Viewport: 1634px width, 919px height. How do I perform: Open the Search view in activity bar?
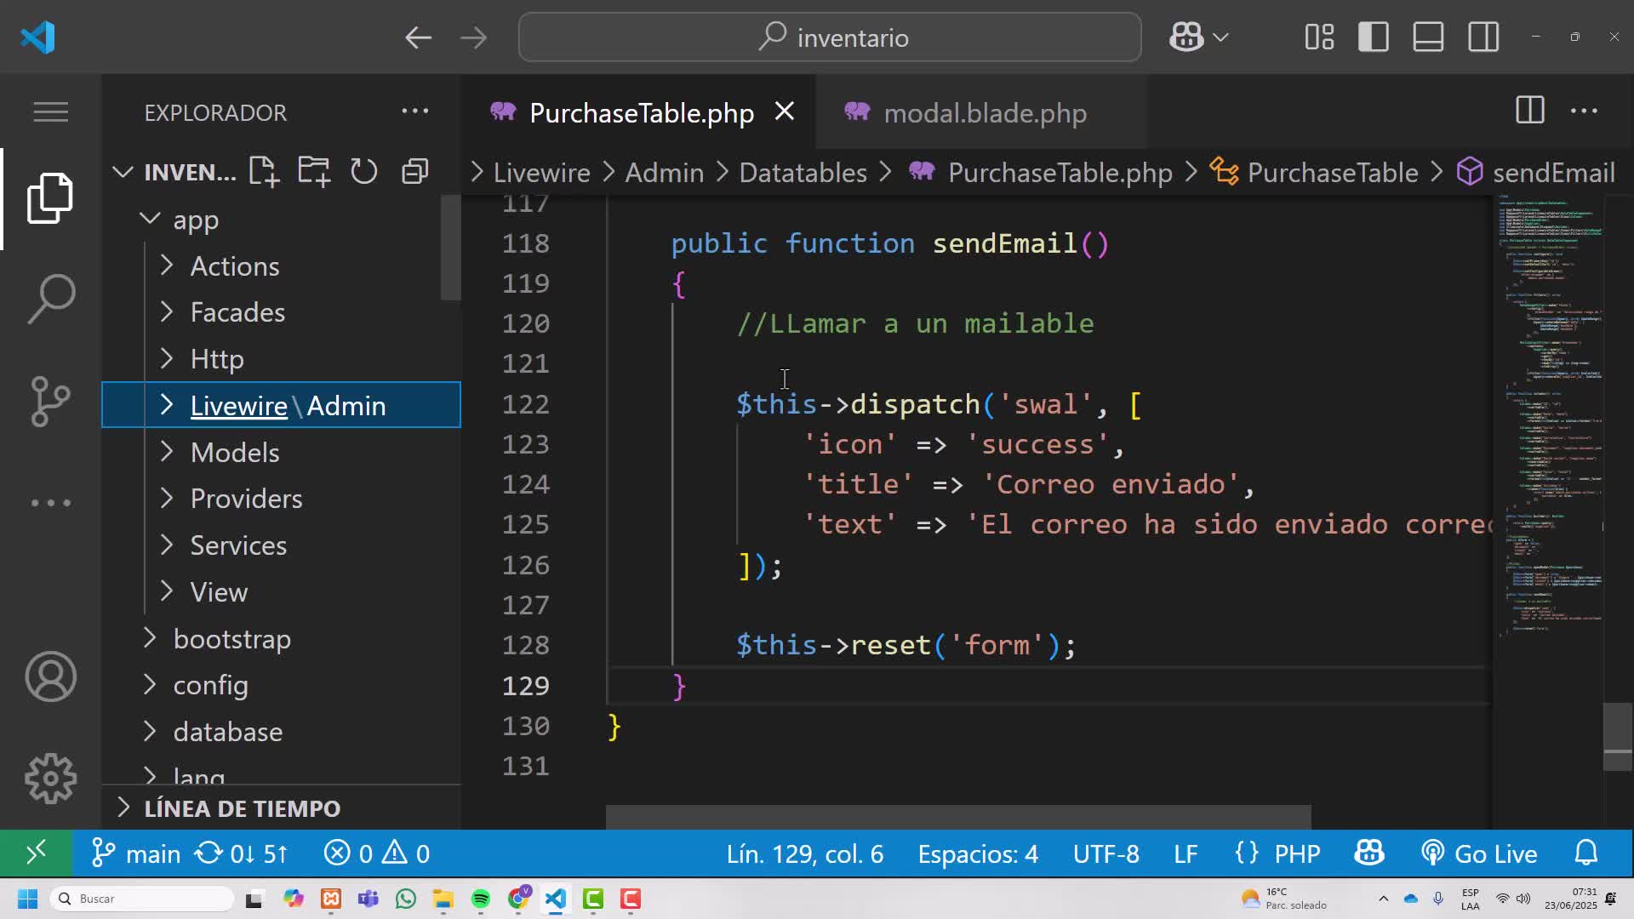[51, 299]
